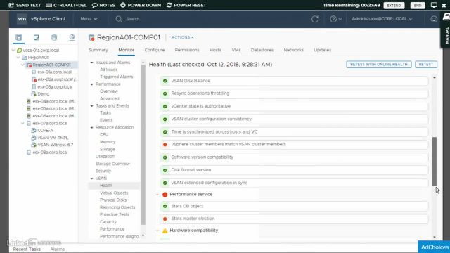The width and height of the screenshot is (450, 253).
Task: Collapse the Issues and Alarms section
Action: (92, 63)
